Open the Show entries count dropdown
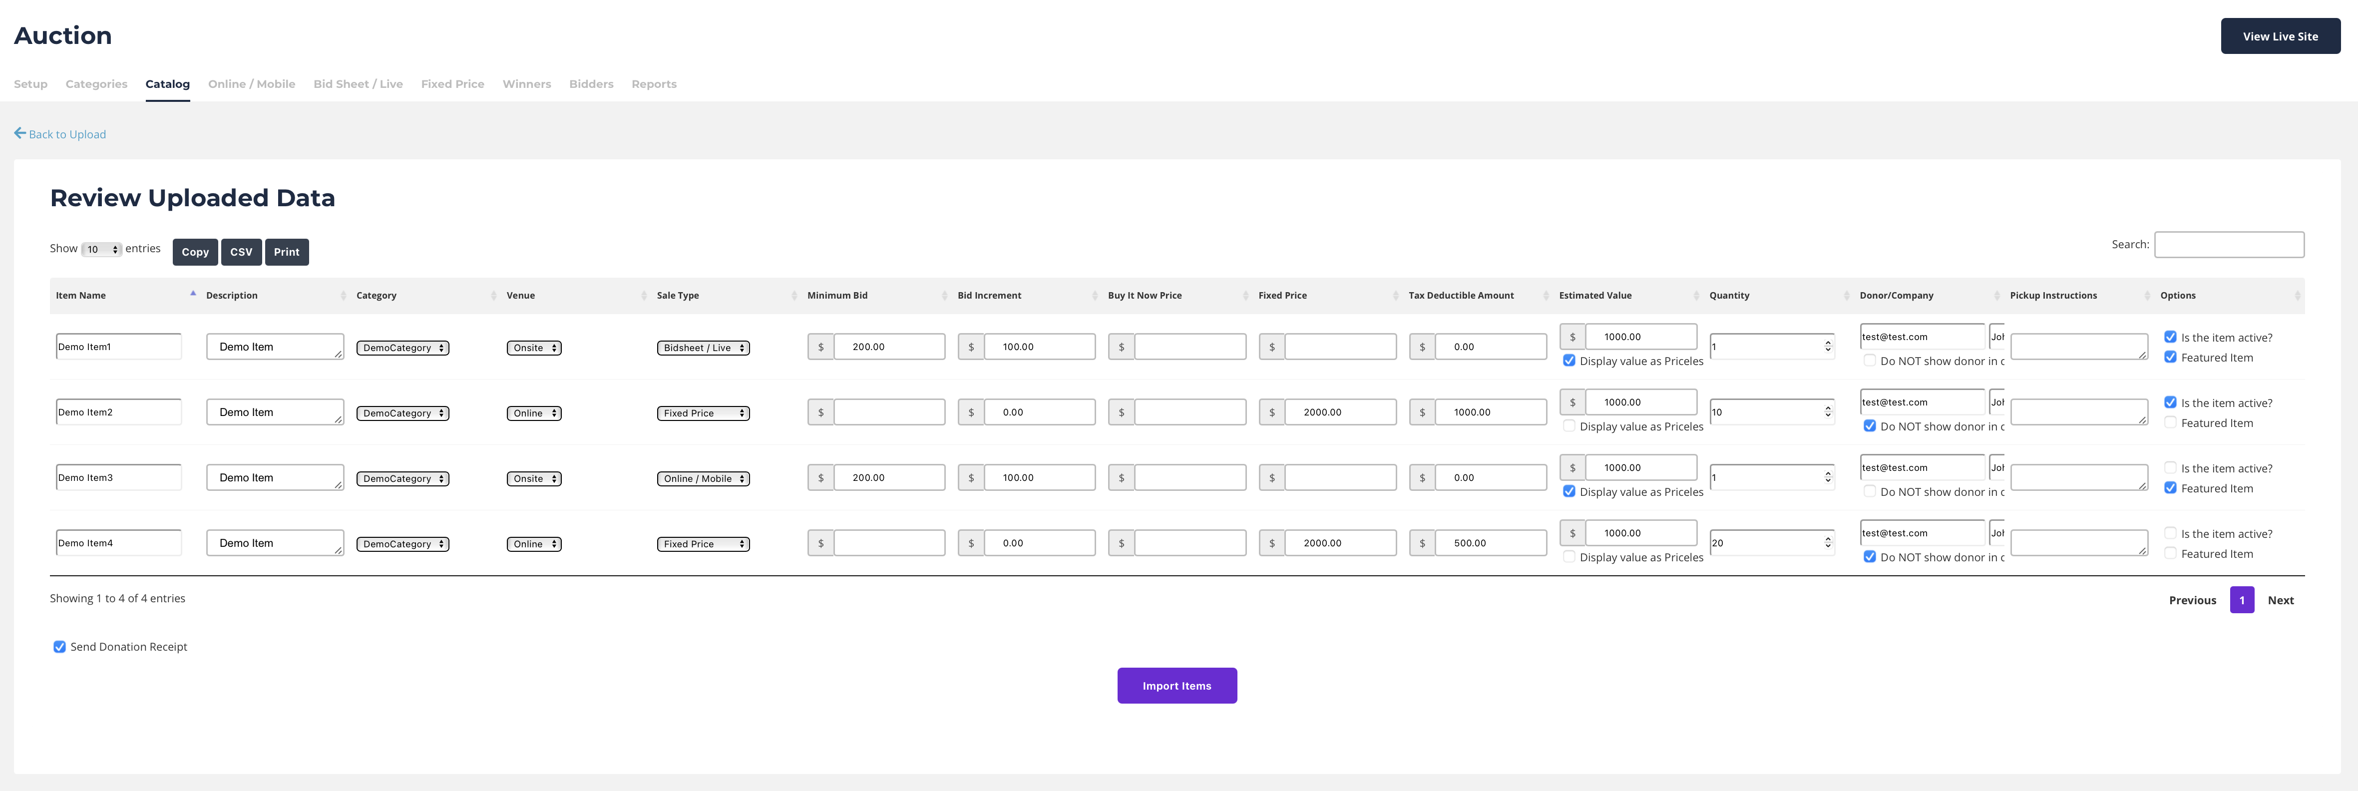Viewport: 2358px width, 791px height. tap(101, 249)
